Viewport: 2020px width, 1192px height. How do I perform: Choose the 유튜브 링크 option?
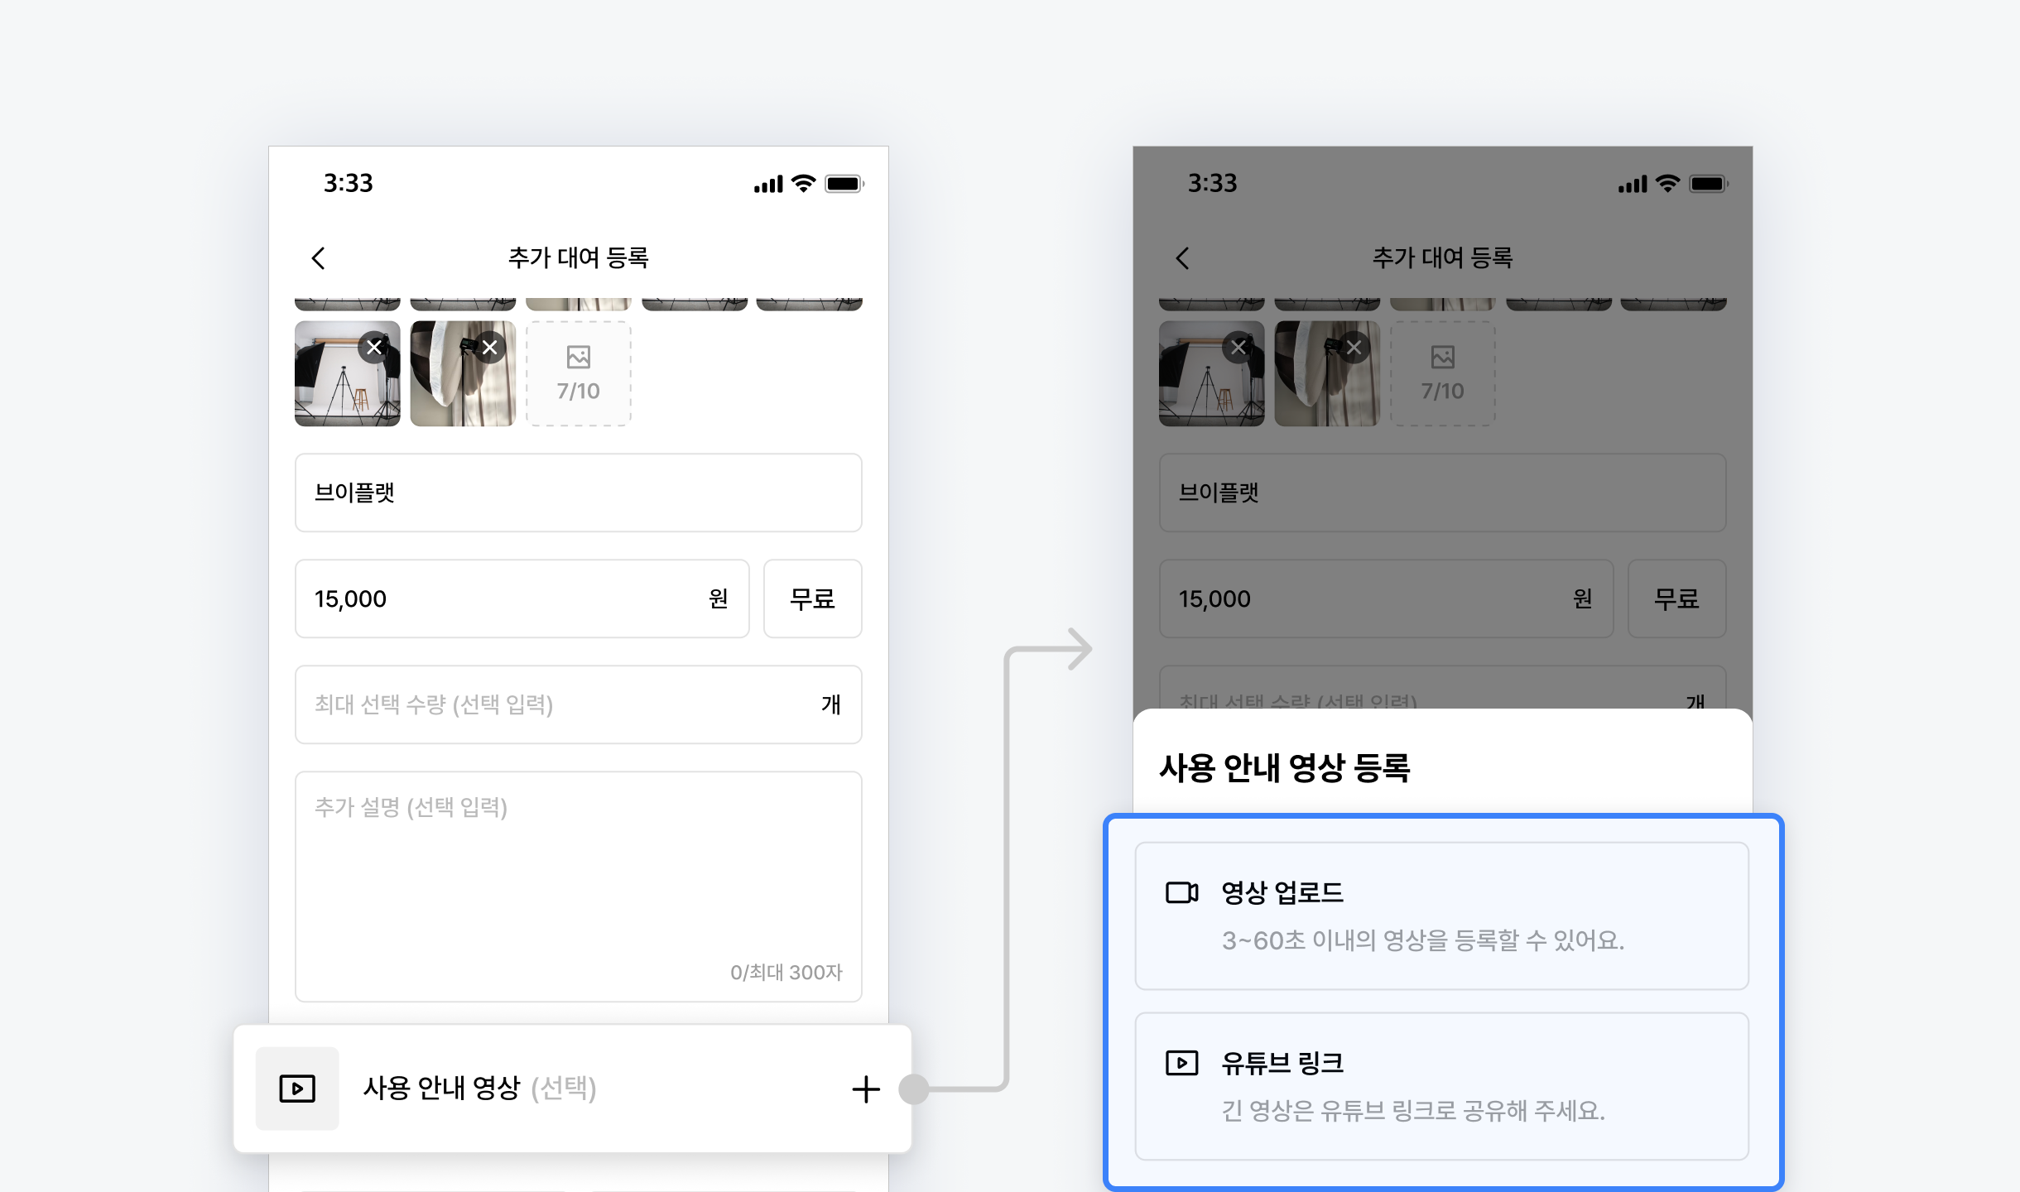[x=1441, y=1085]
